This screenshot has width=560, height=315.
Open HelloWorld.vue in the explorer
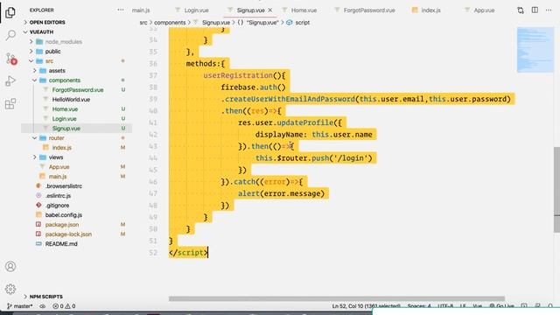[x=71, y=100]
